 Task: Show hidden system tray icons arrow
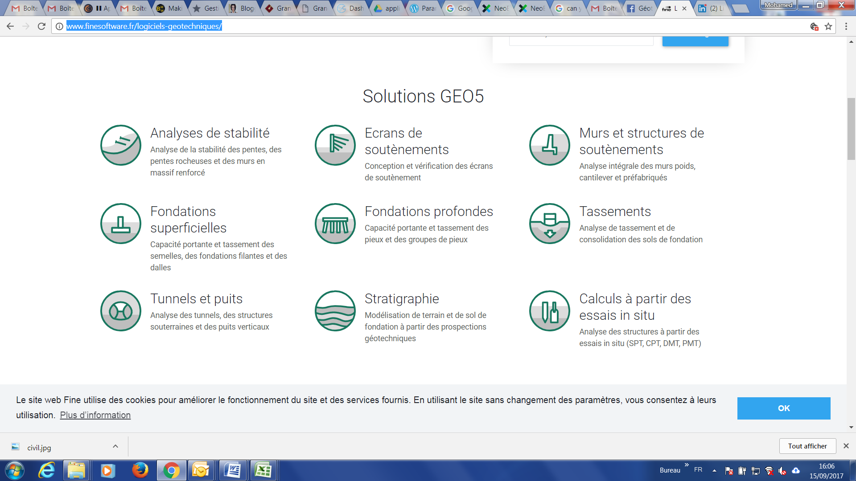[714, 470]
